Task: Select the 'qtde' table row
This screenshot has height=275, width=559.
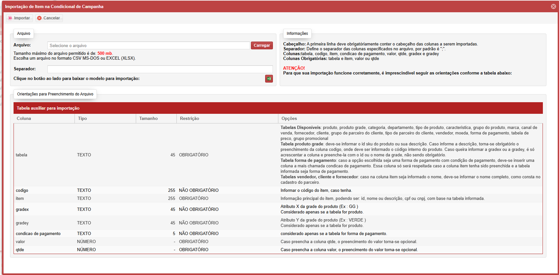Action: pos(20,250)
